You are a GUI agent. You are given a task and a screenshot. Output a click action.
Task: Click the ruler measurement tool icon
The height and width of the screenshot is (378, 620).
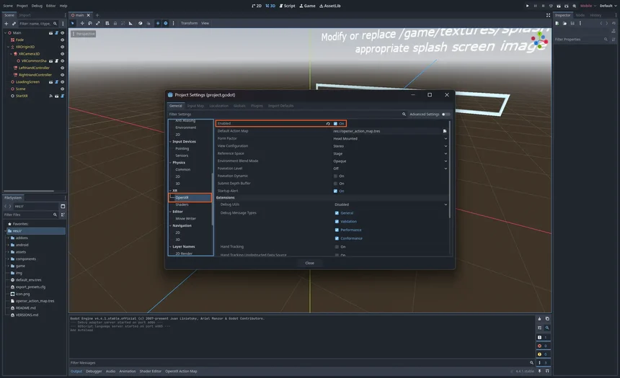tap(130, 23)
